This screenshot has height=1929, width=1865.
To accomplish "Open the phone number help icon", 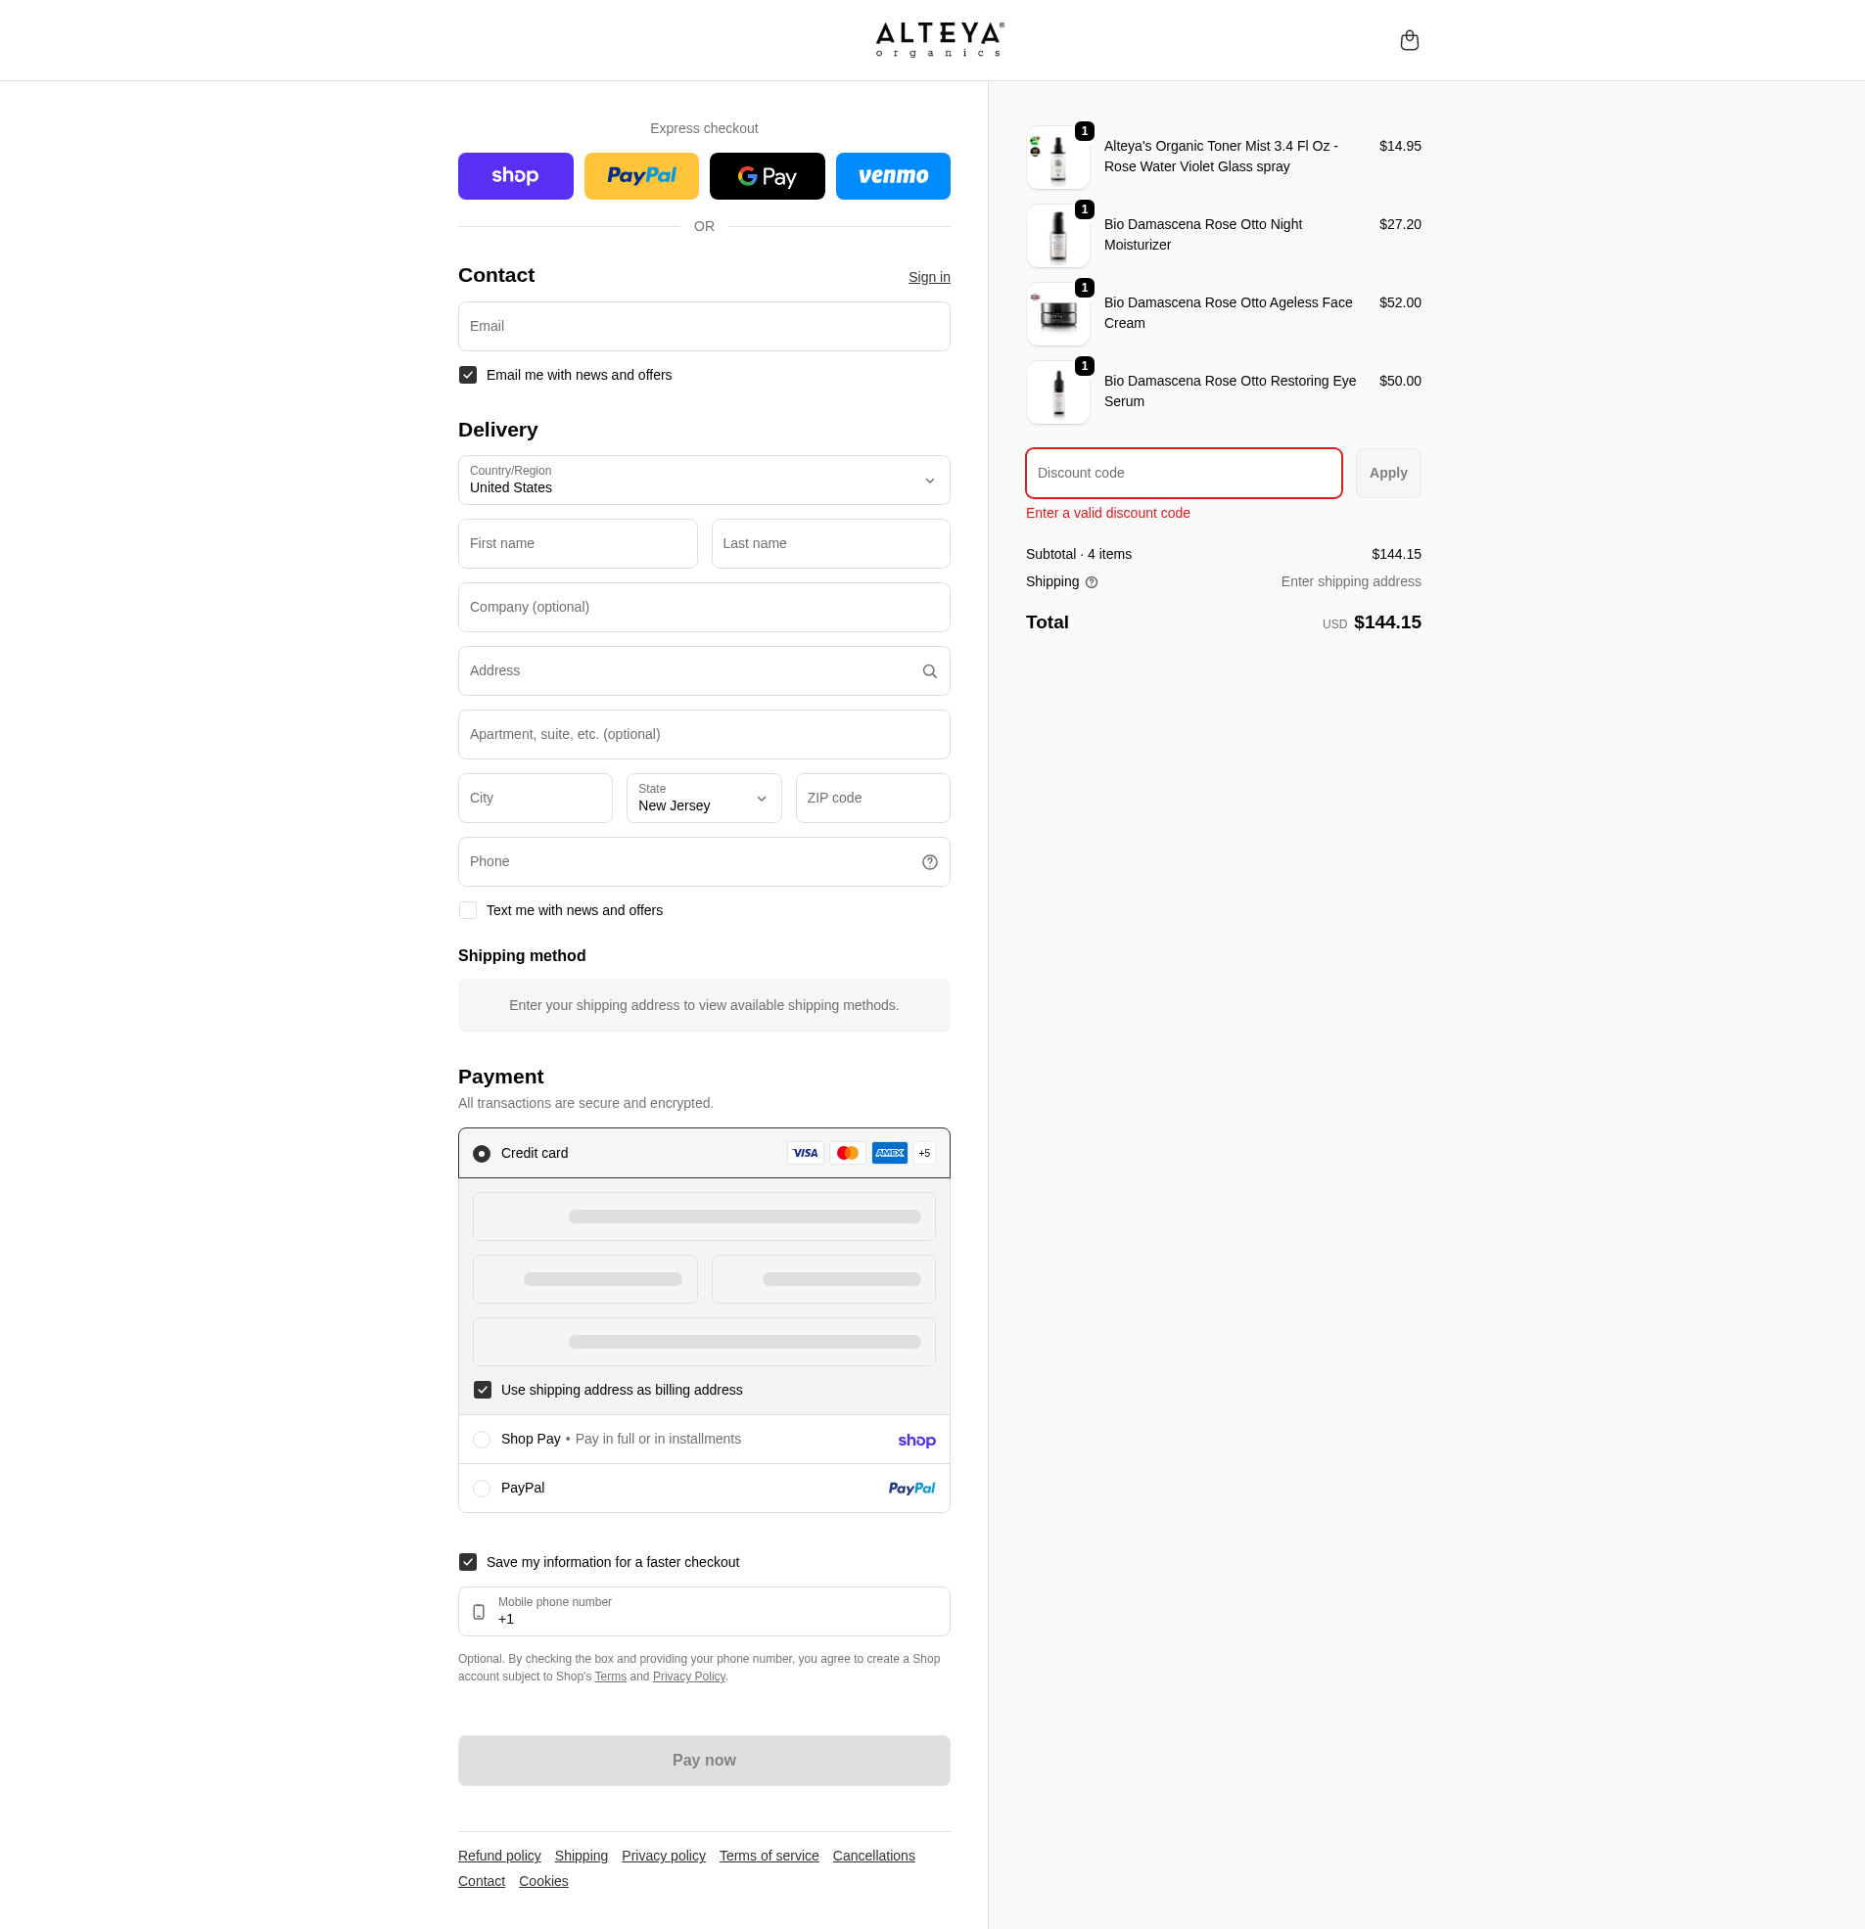I will pyautogui.click(x=928, y=861).
